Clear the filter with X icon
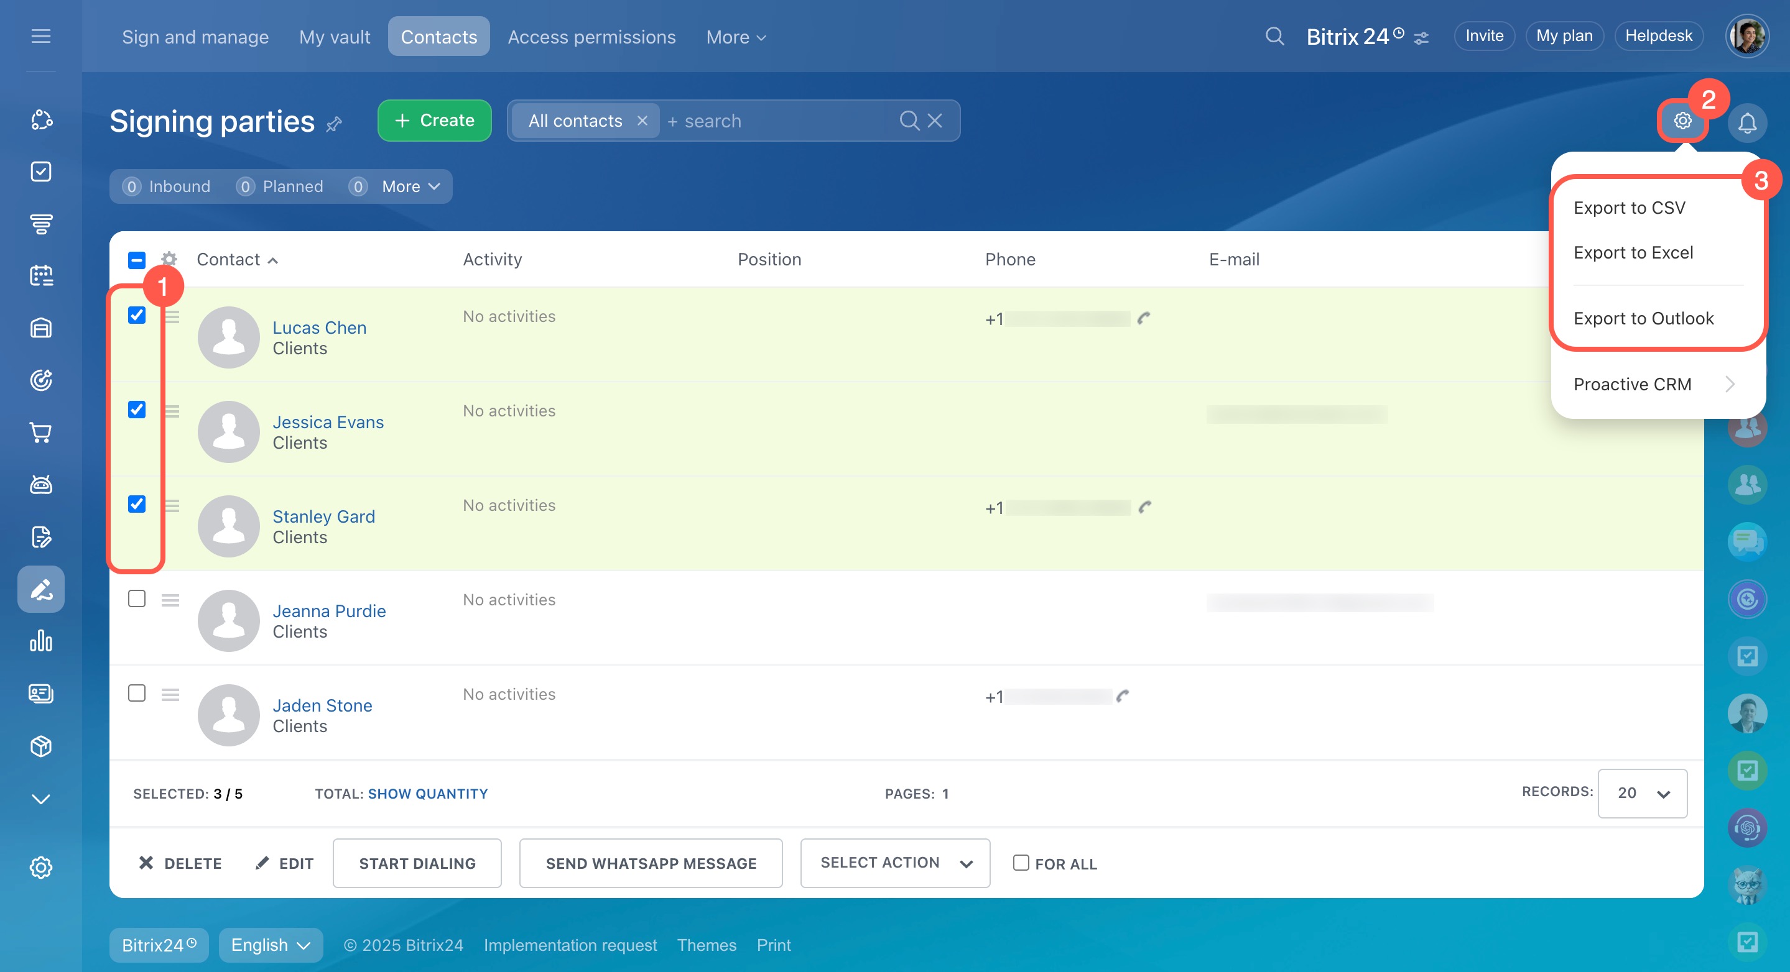 (x=935, y=121)
